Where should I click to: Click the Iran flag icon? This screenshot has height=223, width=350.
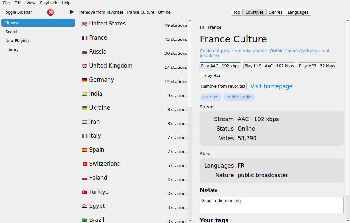pyautogui.click(x=85, y=122)
